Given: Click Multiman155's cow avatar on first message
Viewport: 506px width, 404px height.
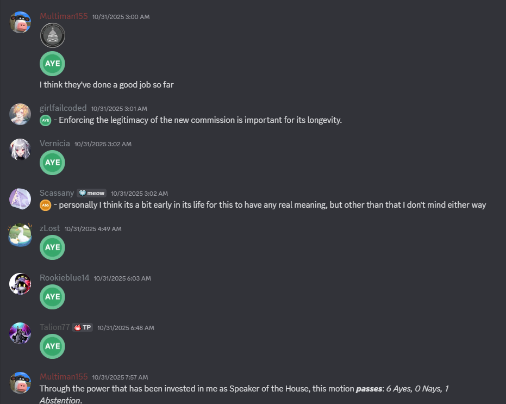Looking at the screenshot, I should 20,22.
